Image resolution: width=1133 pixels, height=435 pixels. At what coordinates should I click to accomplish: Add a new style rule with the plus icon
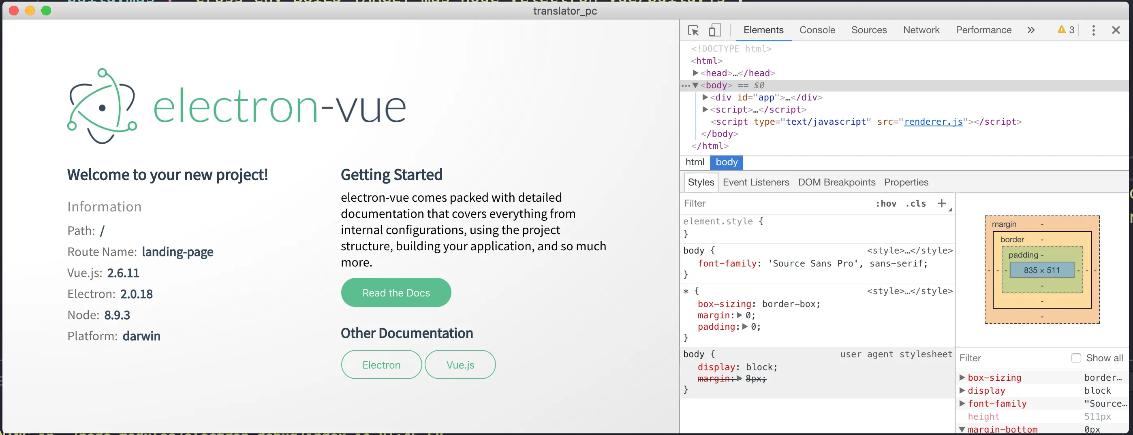click(x=941, y=203)
